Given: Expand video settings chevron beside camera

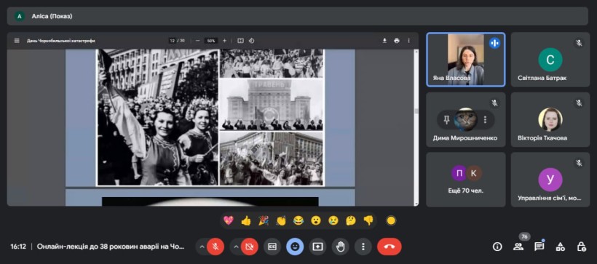Looking at the screenshot, I should (x=236, y=247).
